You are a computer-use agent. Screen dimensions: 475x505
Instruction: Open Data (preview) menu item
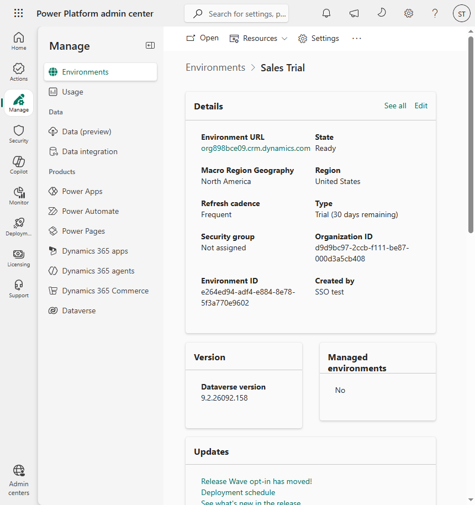[x=101, y=131]
